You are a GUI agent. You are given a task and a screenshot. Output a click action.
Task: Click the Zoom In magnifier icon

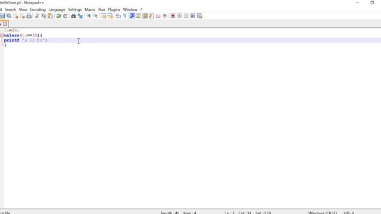88,16
